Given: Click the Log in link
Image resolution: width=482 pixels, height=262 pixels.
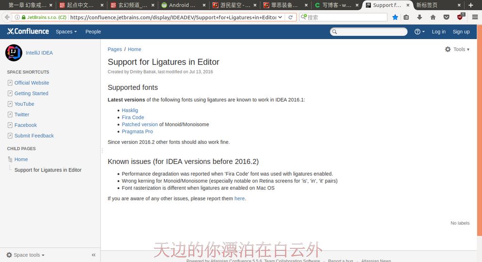Looking at the screenshot, I should coord(439,32).
